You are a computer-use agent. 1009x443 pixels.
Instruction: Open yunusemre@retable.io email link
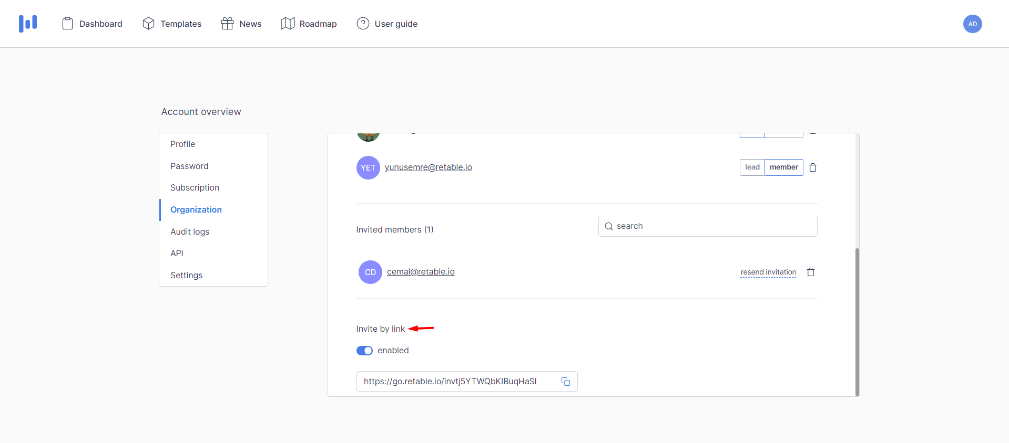pos(428,167)
